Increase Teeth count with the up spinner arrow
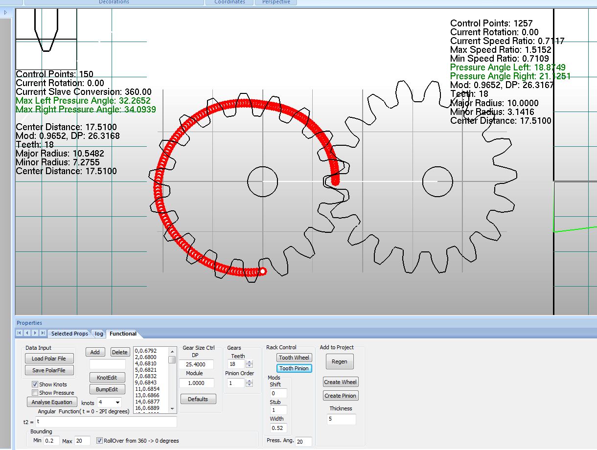The width and height of the screenshot is (597, 450). point(250,362)
